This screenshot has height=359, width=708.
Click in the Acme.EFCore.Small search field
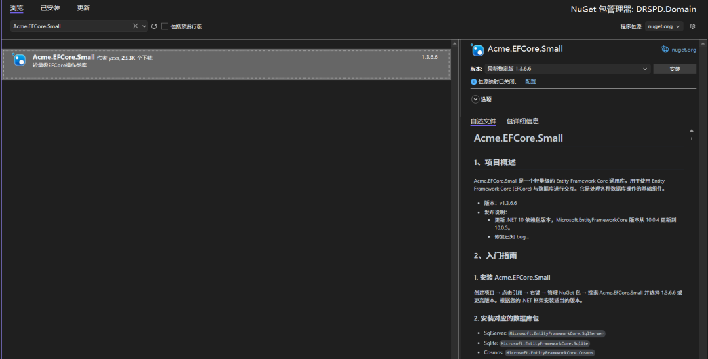coord(71,26)
